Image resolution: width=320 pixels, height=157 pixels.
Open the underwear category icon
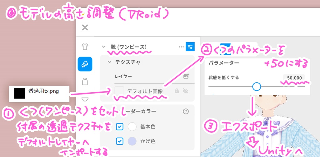tap(85, 99)
